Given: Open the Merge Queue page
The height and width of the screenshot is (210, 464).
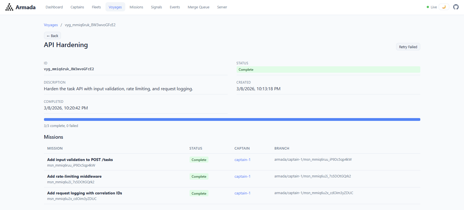Looking at the screenshot, I should [198, 7].
